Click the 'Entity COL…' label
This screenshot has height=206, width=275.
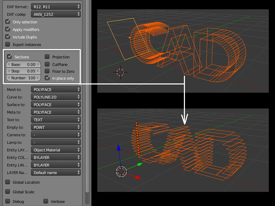tap(18, 158)
